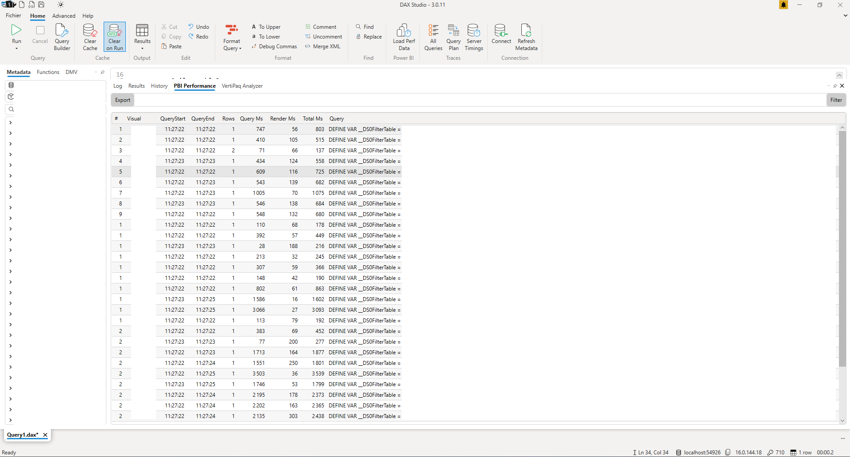Toggle the Server Timings trace
The height and width of the screenshot is (457, 850).
(x=474, y=37)
